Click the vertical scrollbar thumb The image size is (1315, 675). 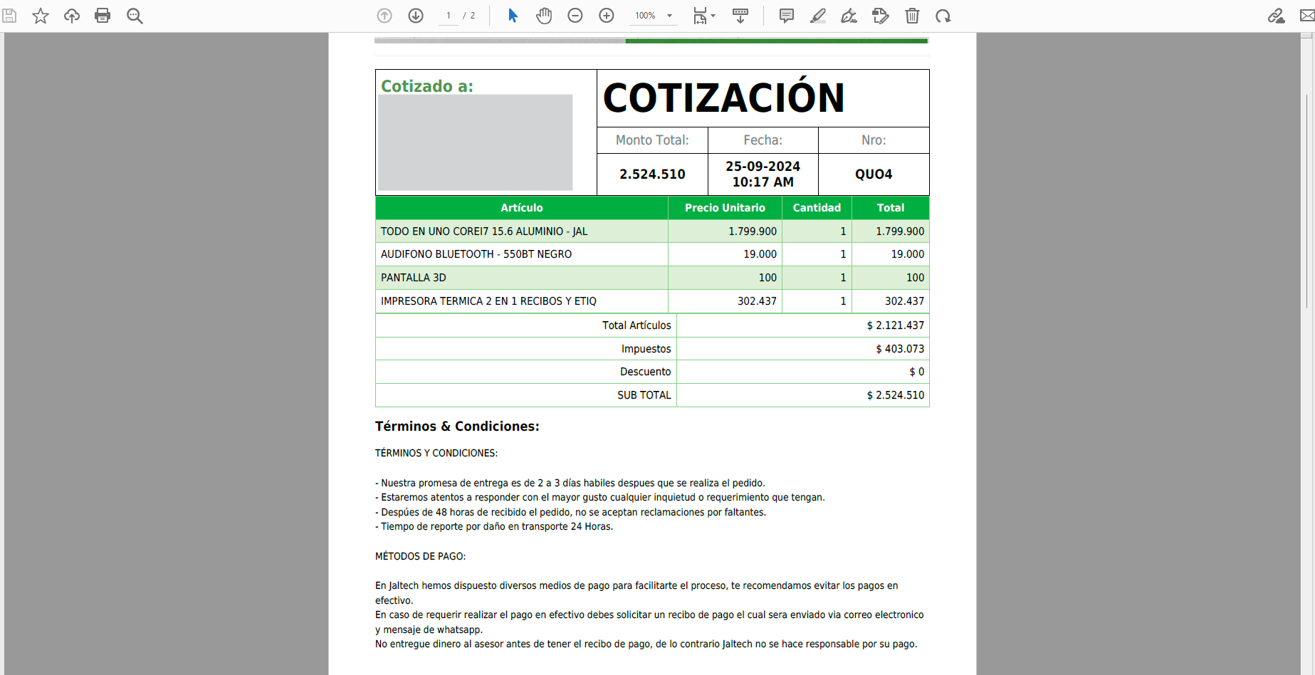[x=1307, y=201]
